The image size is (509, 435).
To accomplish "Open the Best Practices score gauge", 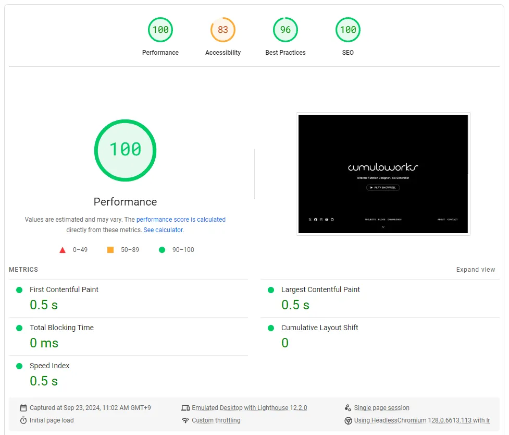I will 285,30.
